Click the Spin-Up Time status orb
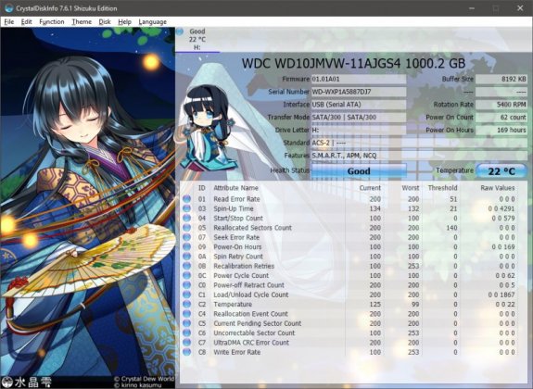Image resolution: width=533 pixels, height=389 pixels. pyautogui.click(x=186, y=208)
